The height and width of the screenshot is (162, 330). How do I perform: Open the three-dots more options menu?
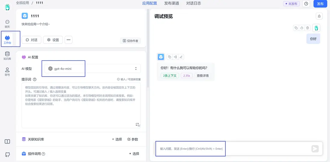click(69, 40)
